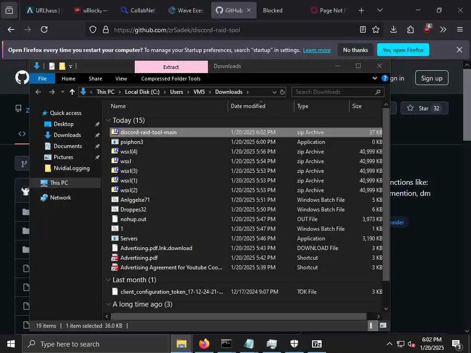Collapse the Today (15) group
Viewport: 471px width, 353px height.
pyautogui.click(x=108, y=120)
